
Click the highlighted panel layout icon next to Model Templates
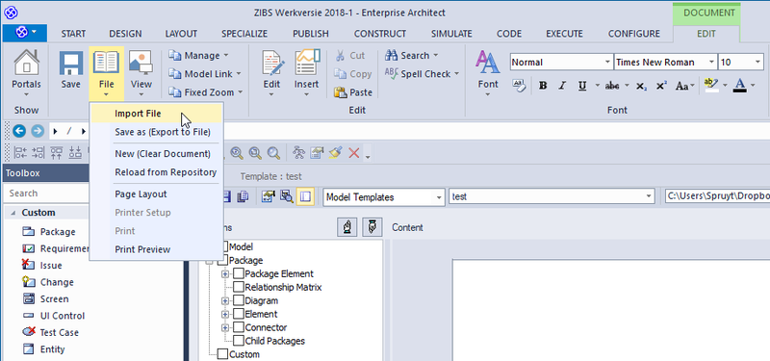(305, 197)
